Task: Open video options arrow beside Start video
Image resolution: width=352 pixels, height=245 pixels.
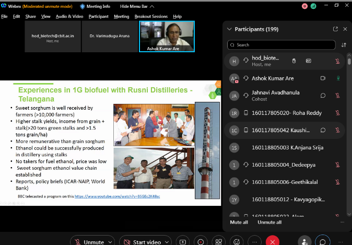Action: [x=167, y=242]
